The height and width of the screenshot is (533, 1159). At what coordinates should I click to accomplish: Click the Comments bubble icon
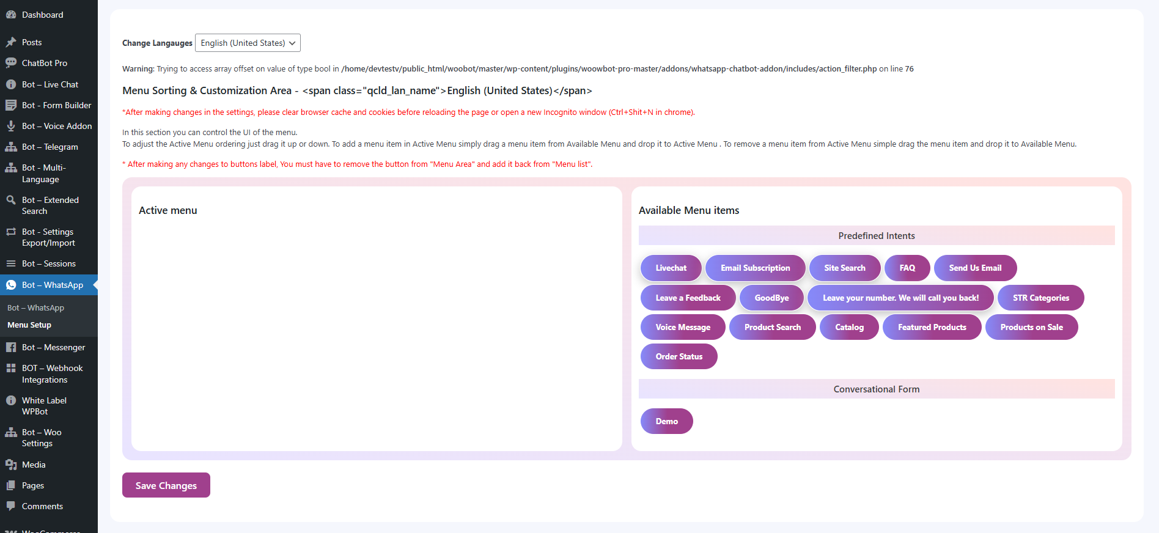point(11,506)
